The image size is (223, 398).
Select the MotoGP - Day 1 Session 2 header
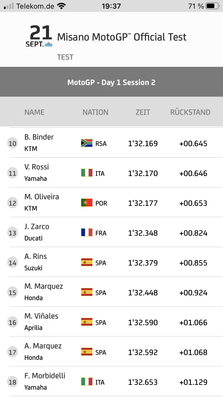click(x=111, y=82)
